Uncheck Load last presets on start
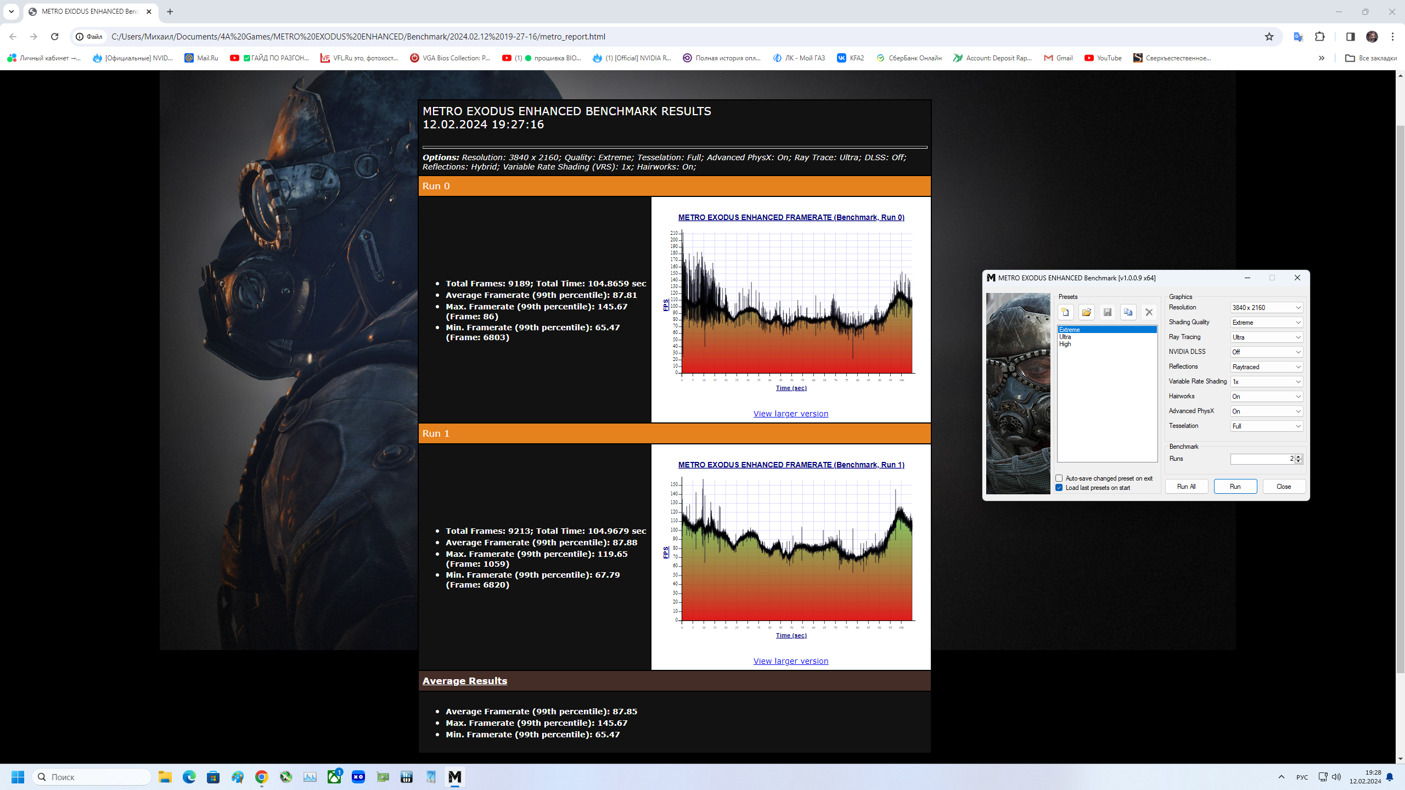Image resolution: width=1405 pixels, height=790 pixels. coord(1059,488)
